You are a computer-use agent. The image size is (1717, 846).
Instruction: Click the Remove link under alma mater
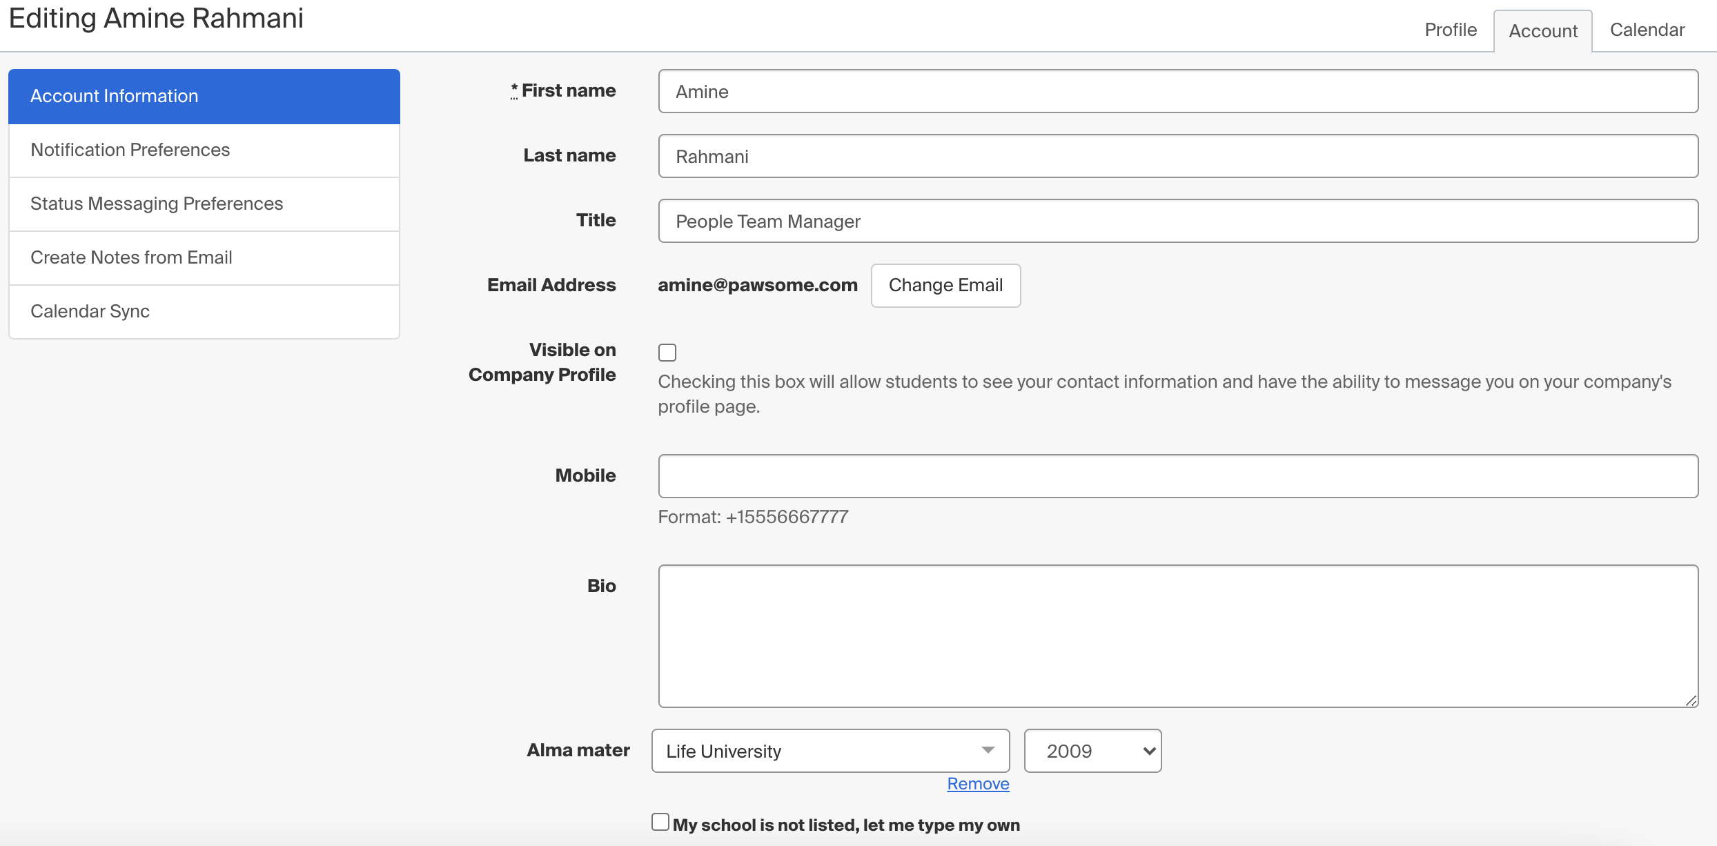point(978,784)
